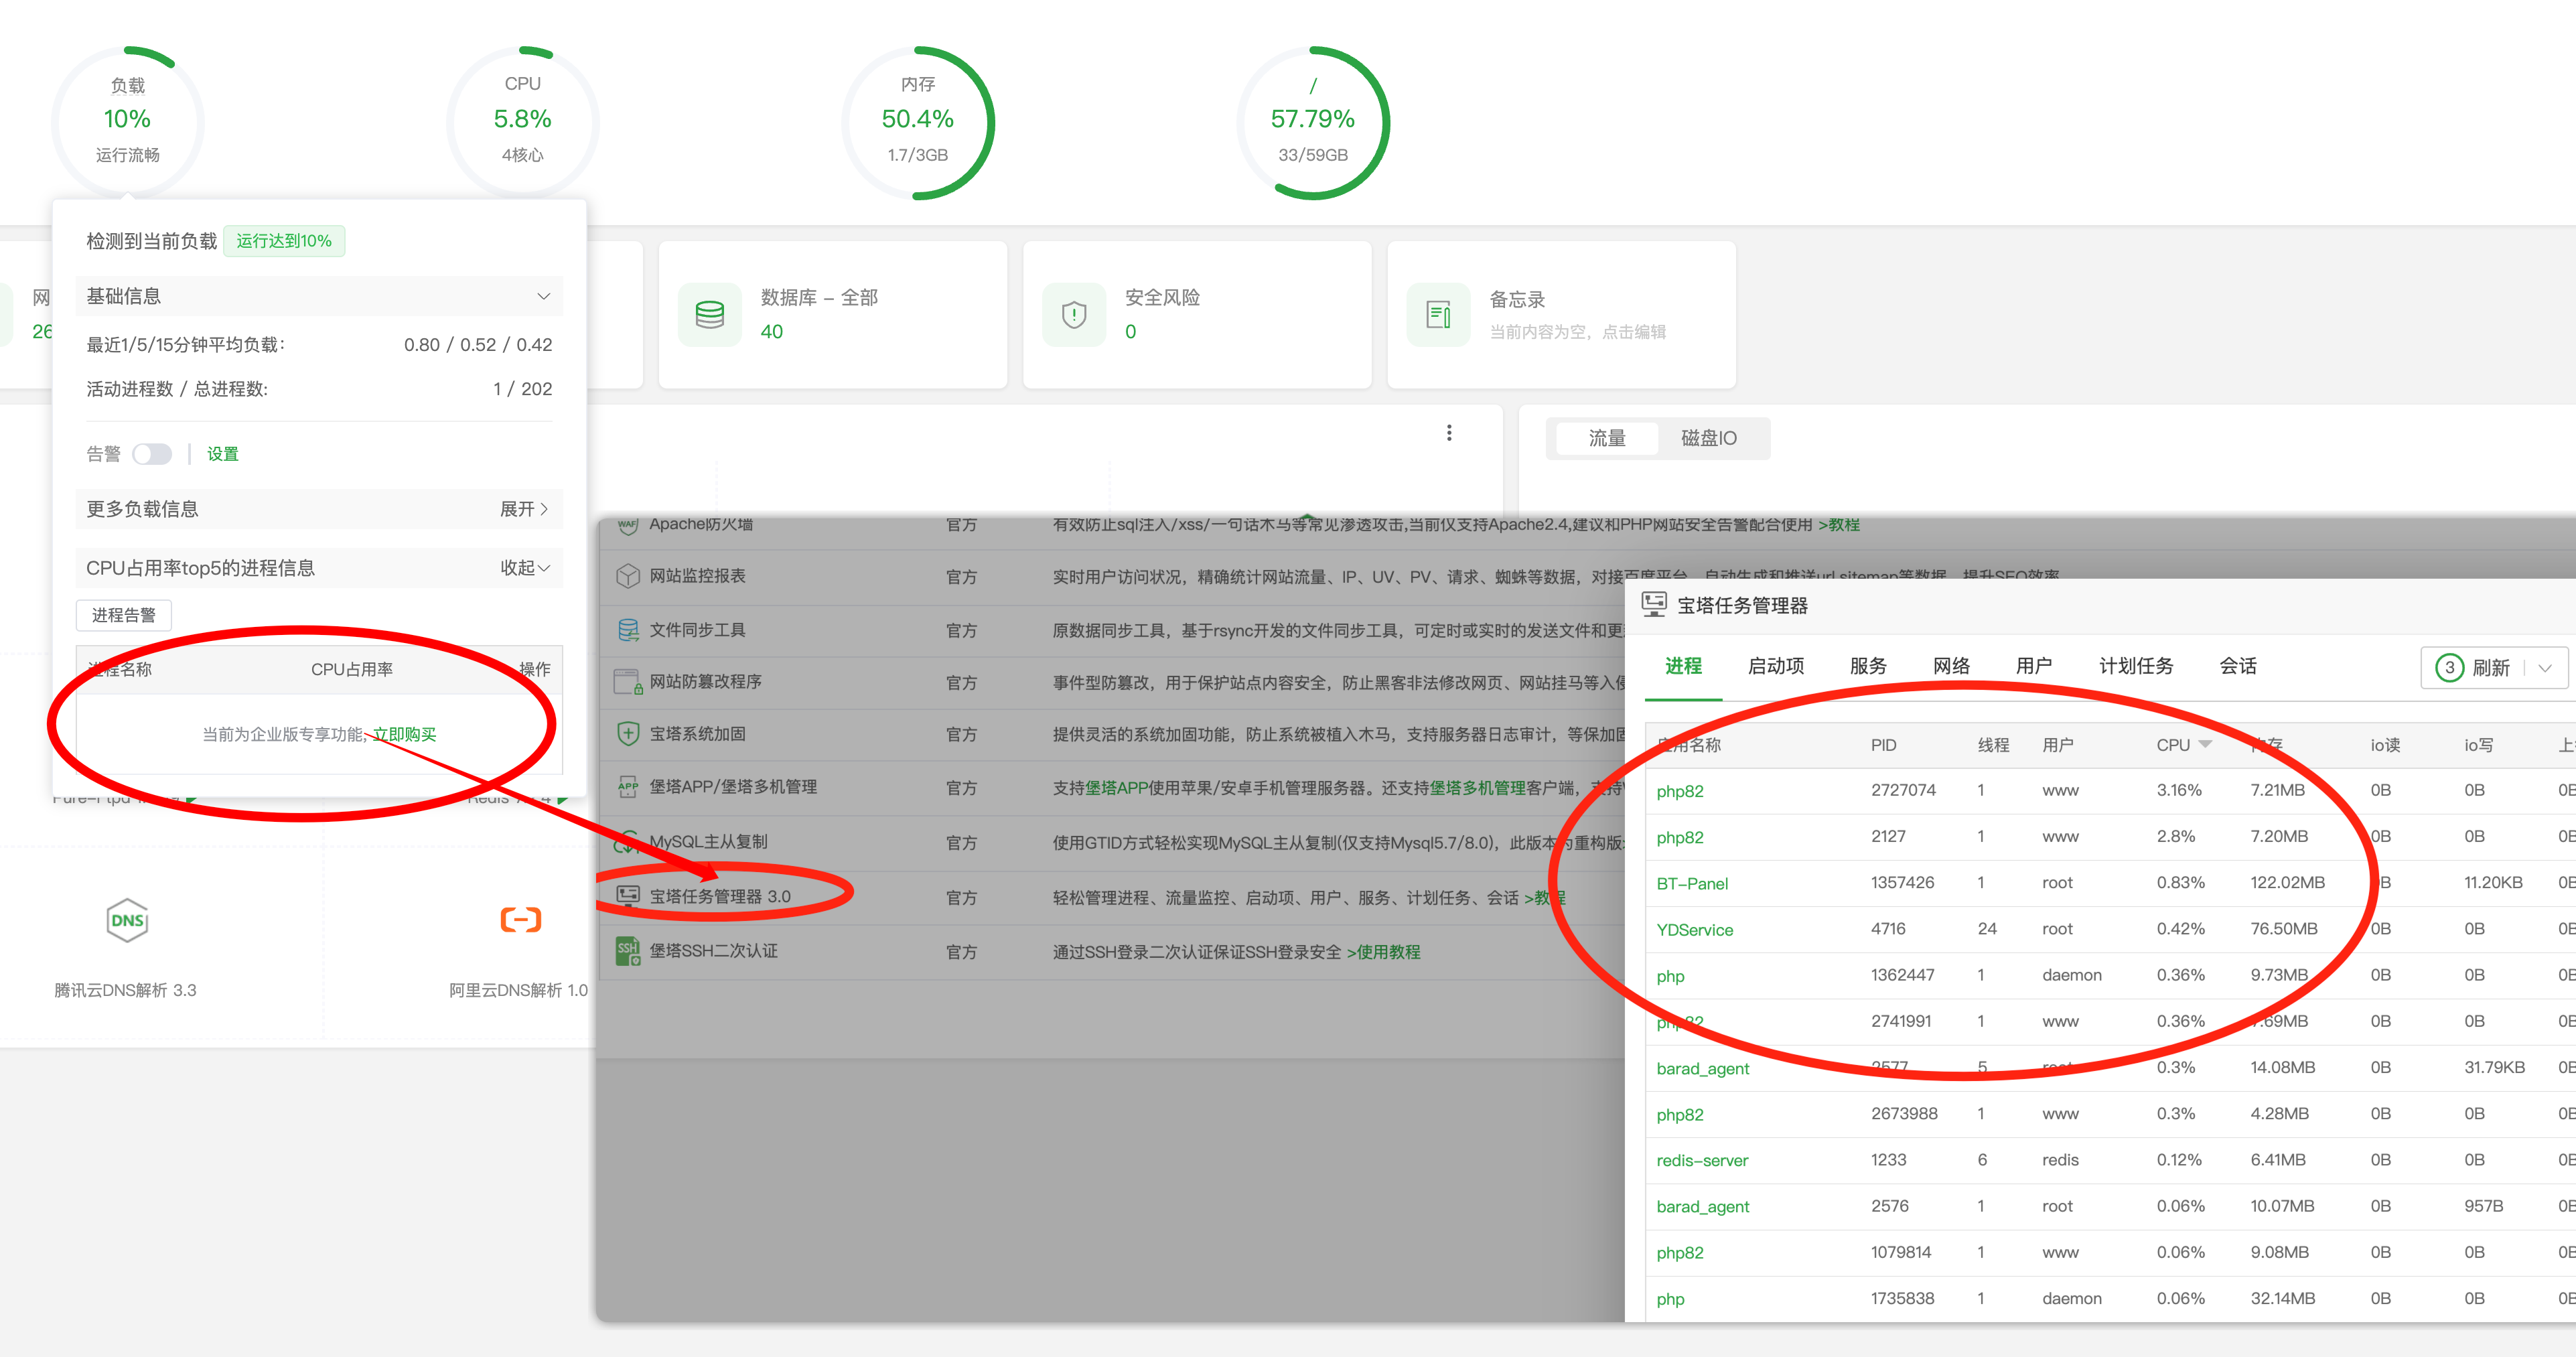Click the io读 column header

(x=2385, y=745)
